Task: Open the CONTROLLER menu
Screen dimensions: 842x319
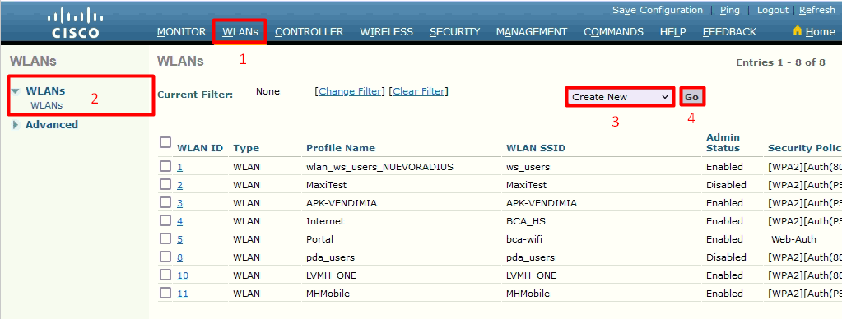Action: pos(309,31)
